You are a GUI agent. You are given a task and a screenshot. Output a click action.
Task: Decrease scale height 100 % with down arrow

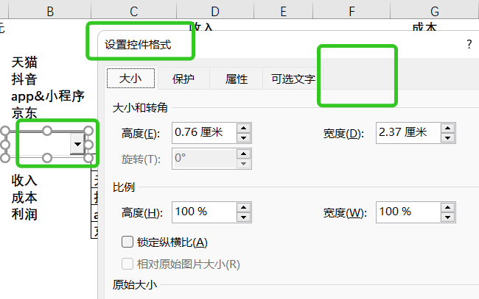click(x=244, y=217)
